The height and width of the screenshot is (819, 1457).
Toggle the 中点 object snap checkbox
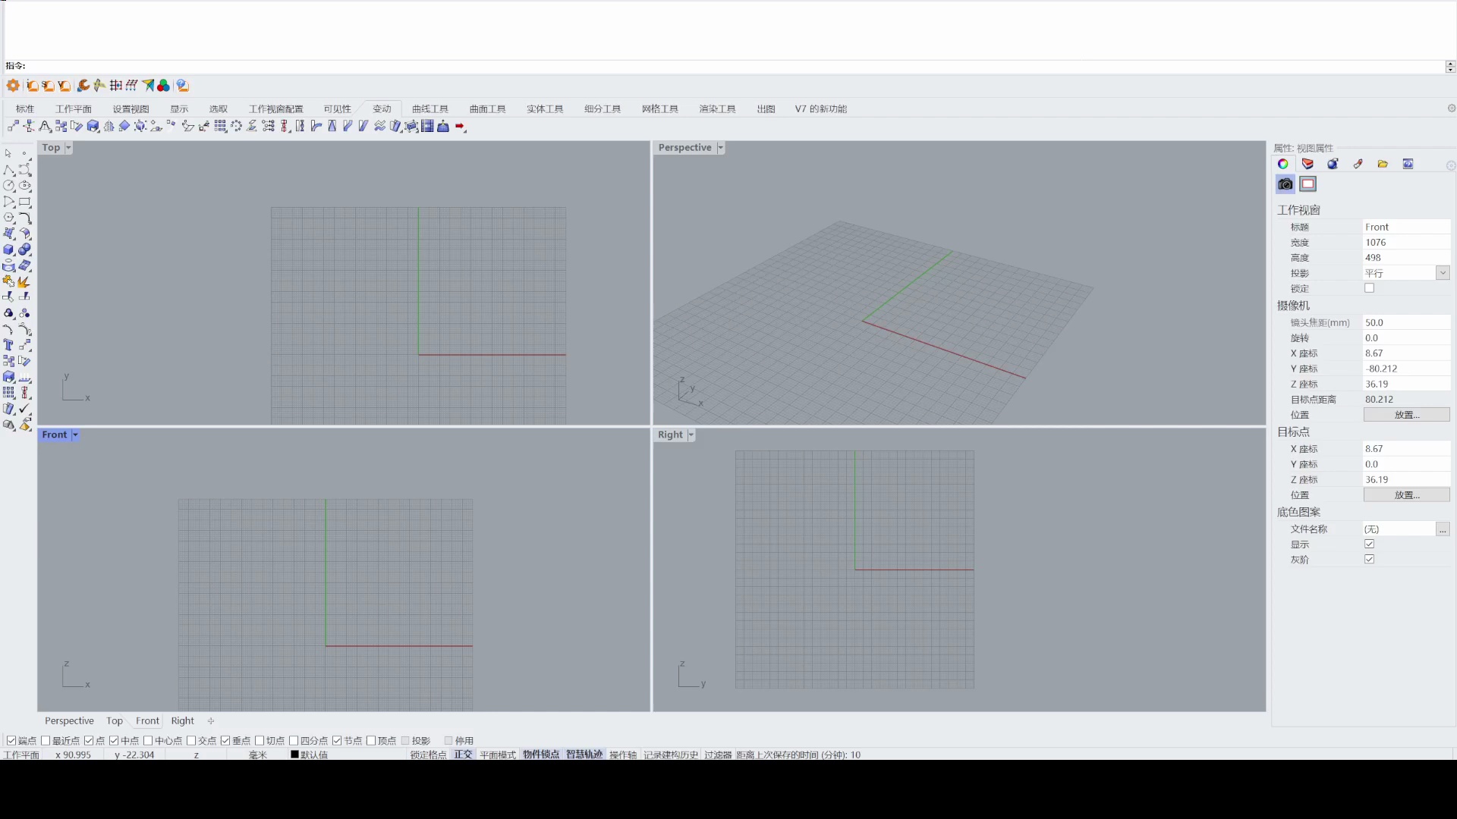[x=114, y=741]
